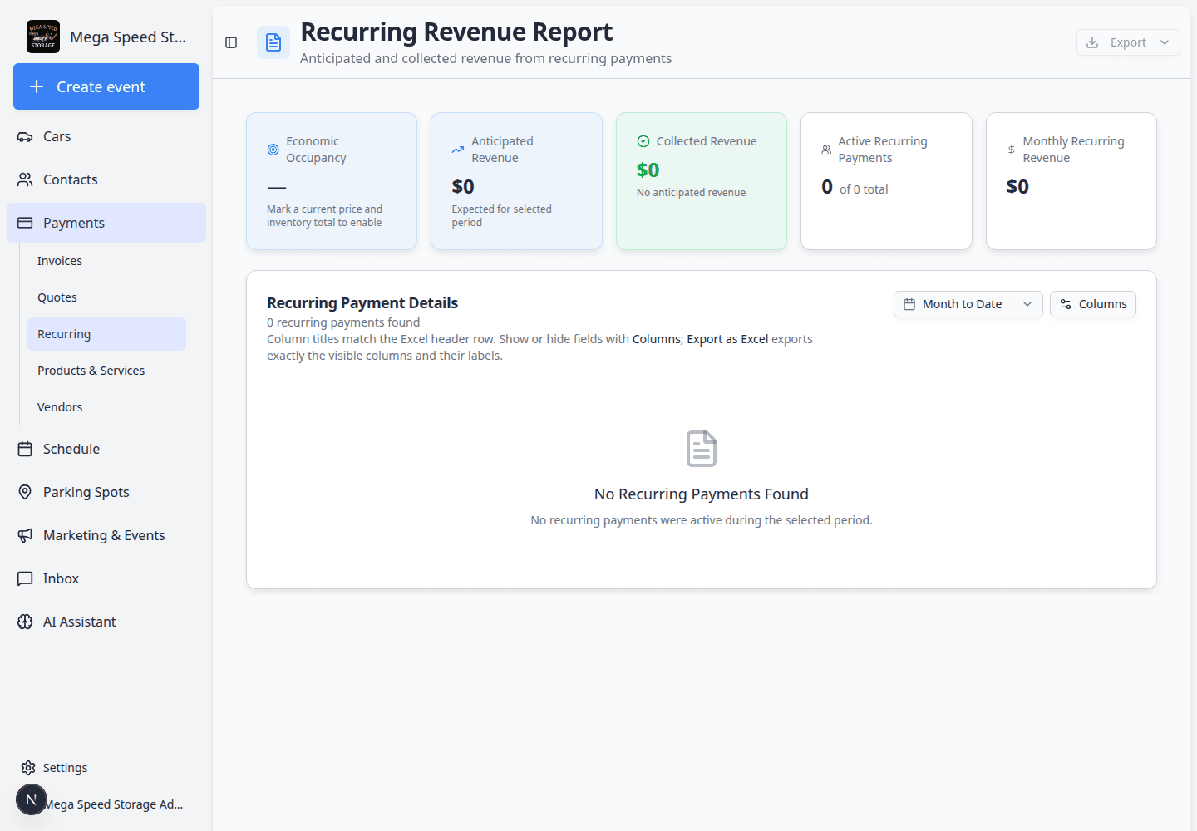
Task: Click the Cars car icon in sidebar
Action: point(25,136)
